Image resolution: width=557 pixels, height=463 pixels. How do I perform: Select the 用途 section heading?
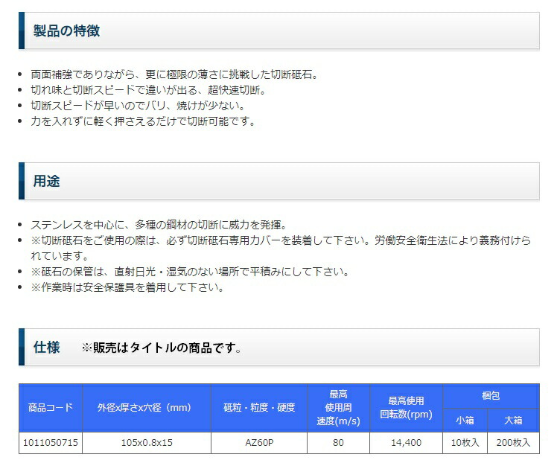pyautogui.click(x=46, y=182)
